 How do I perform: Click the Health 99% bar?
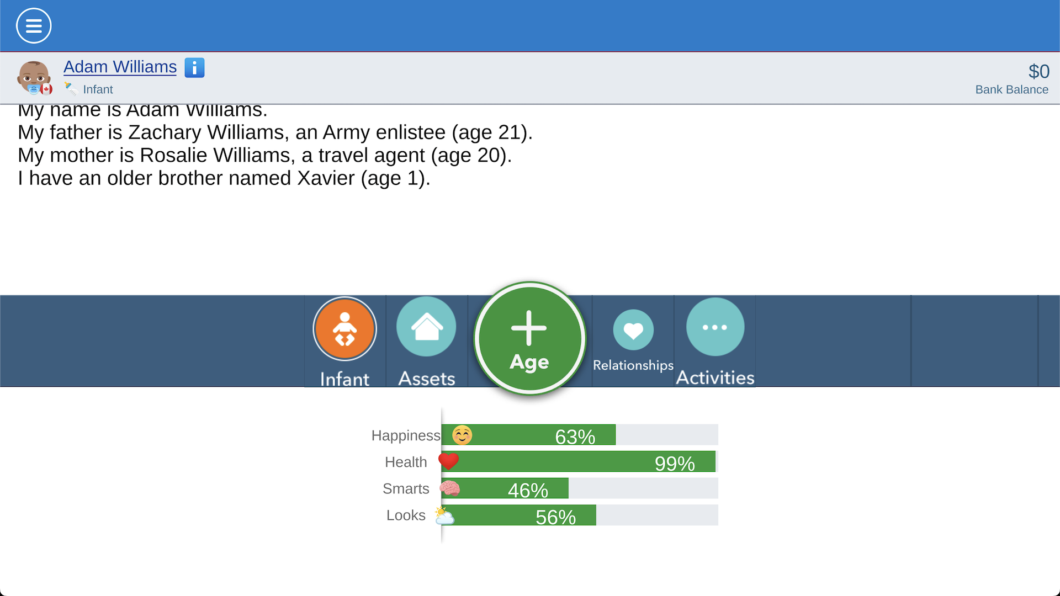point(580,461)
